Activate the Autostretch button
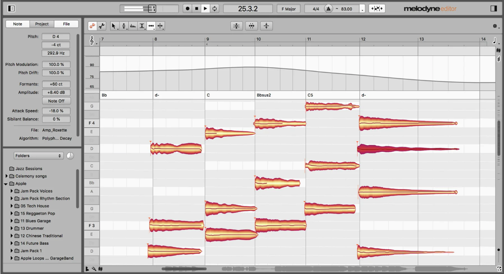The image size is (504, 274). (376, 8)
